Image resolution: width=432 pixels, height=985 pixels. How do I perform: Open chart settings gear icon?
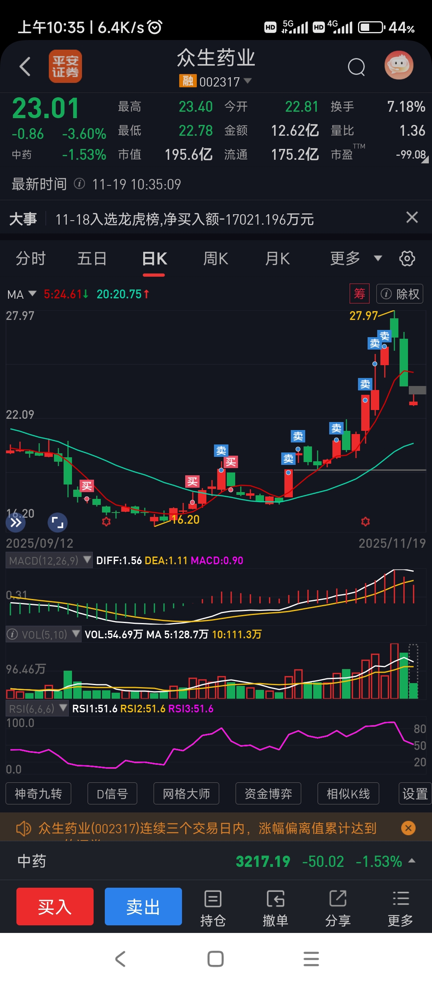pos(407,259)
